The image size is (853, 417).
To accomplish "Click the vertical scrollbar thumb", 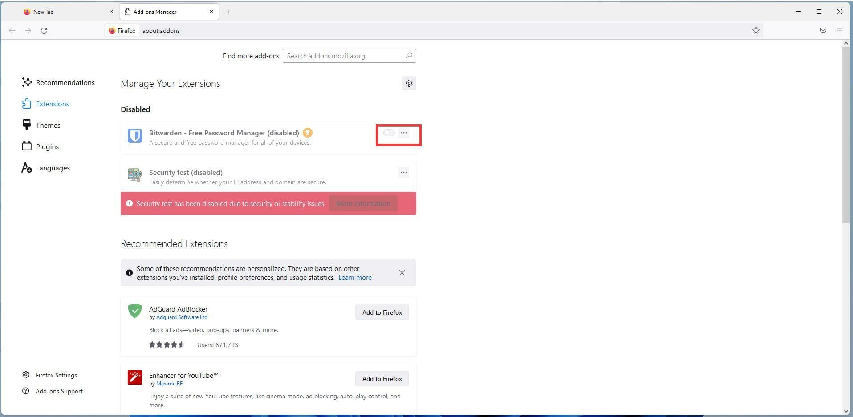I will [x=846, y=135].
